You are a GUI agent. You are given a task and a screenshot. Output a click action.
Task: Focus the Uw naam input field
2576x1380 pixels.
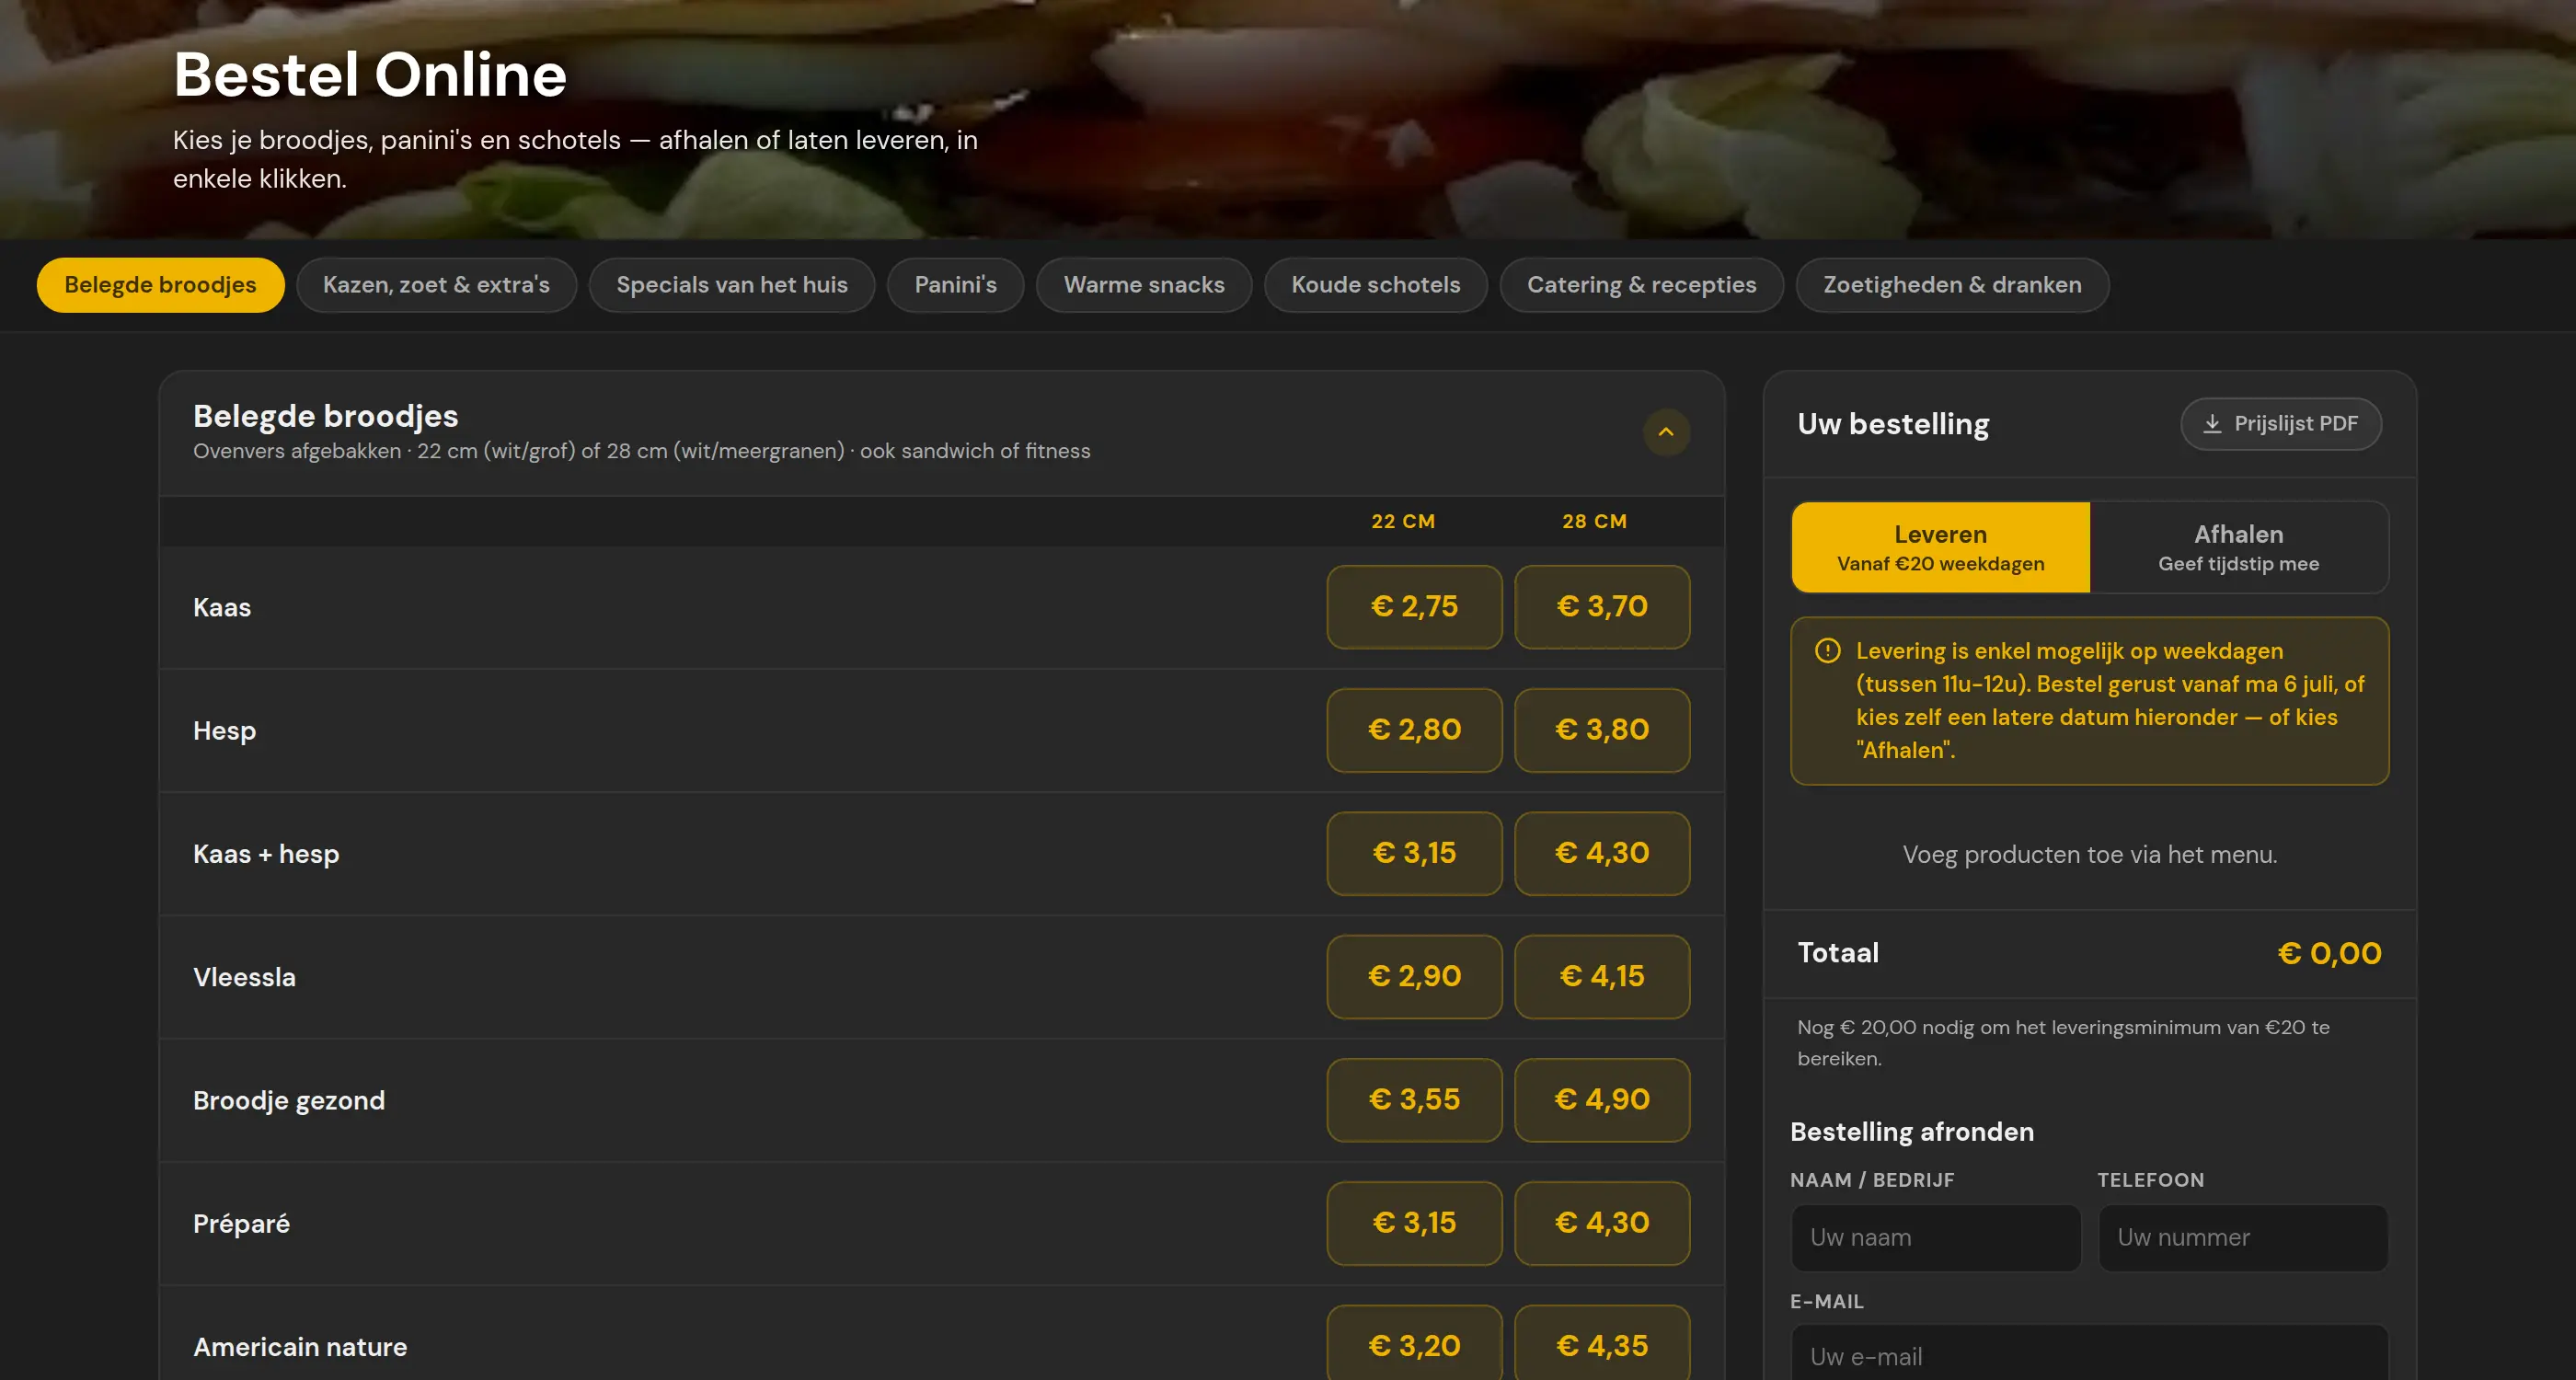1935,1238
